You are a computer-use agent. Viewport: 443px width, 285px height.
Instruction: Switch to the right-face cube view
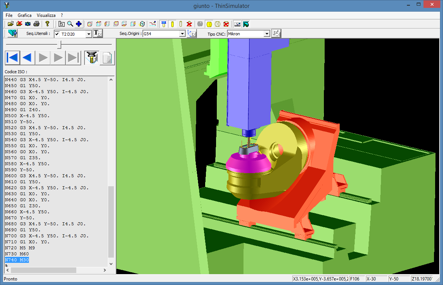pos(133,24)
